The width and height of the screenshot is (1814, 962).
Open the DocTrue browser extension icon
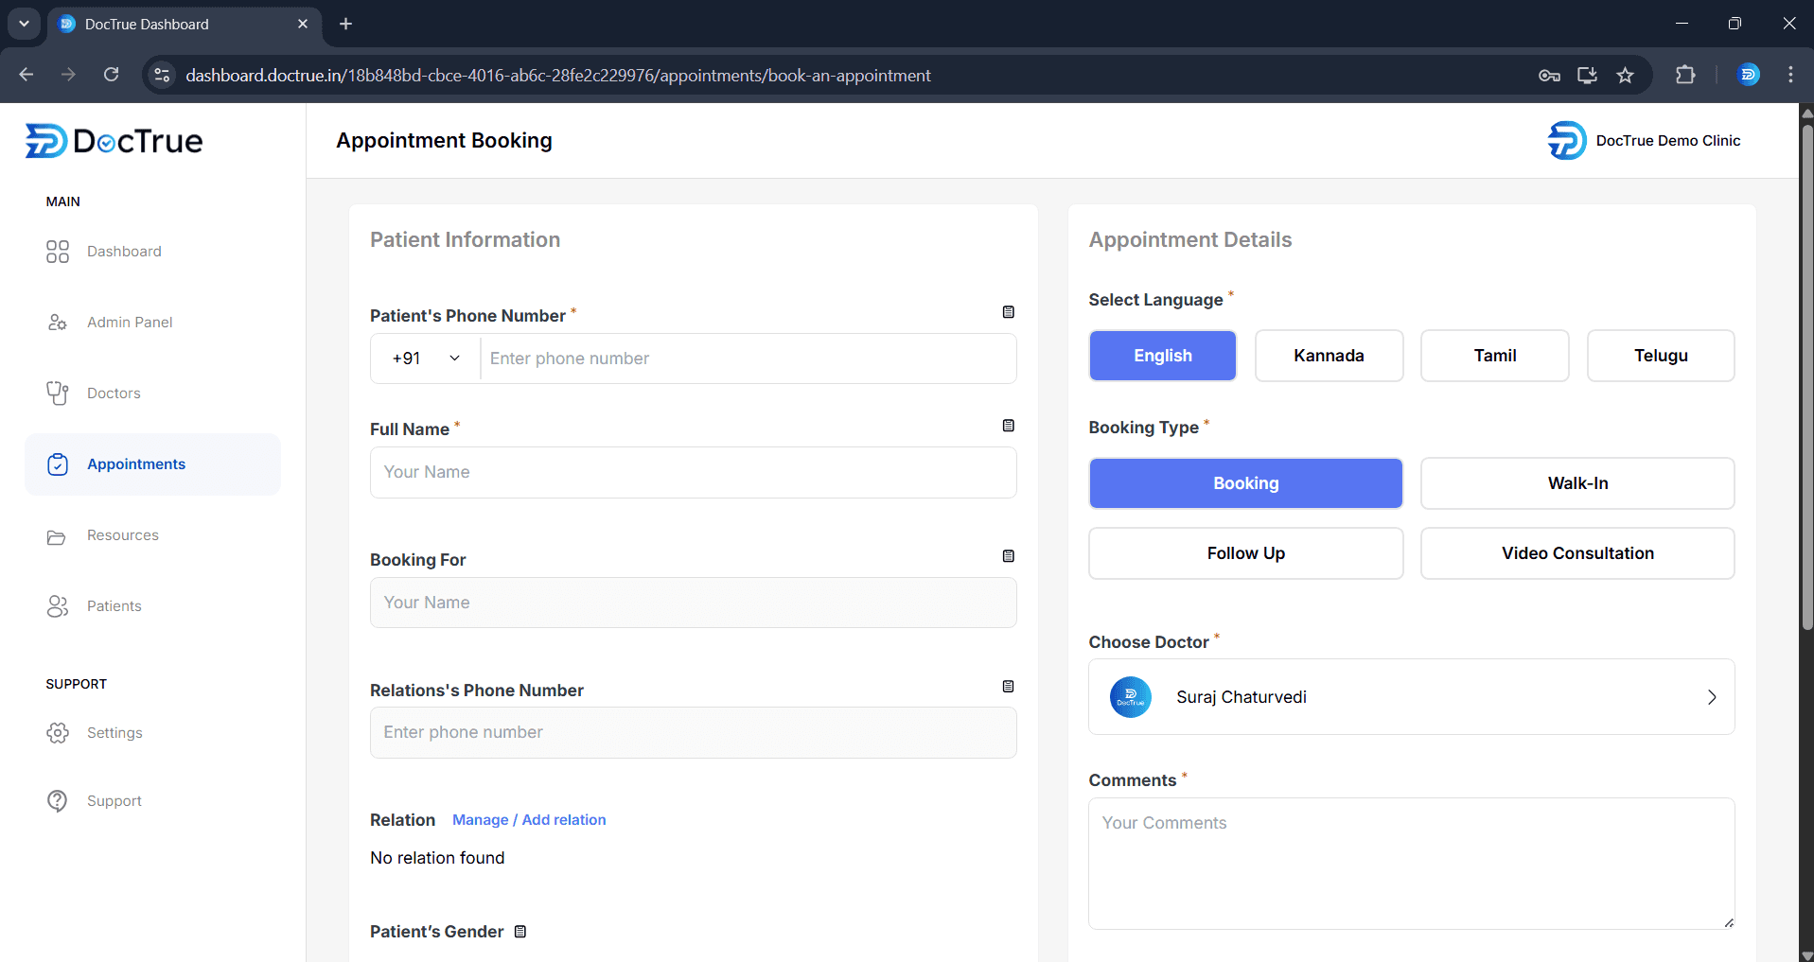1749,75
